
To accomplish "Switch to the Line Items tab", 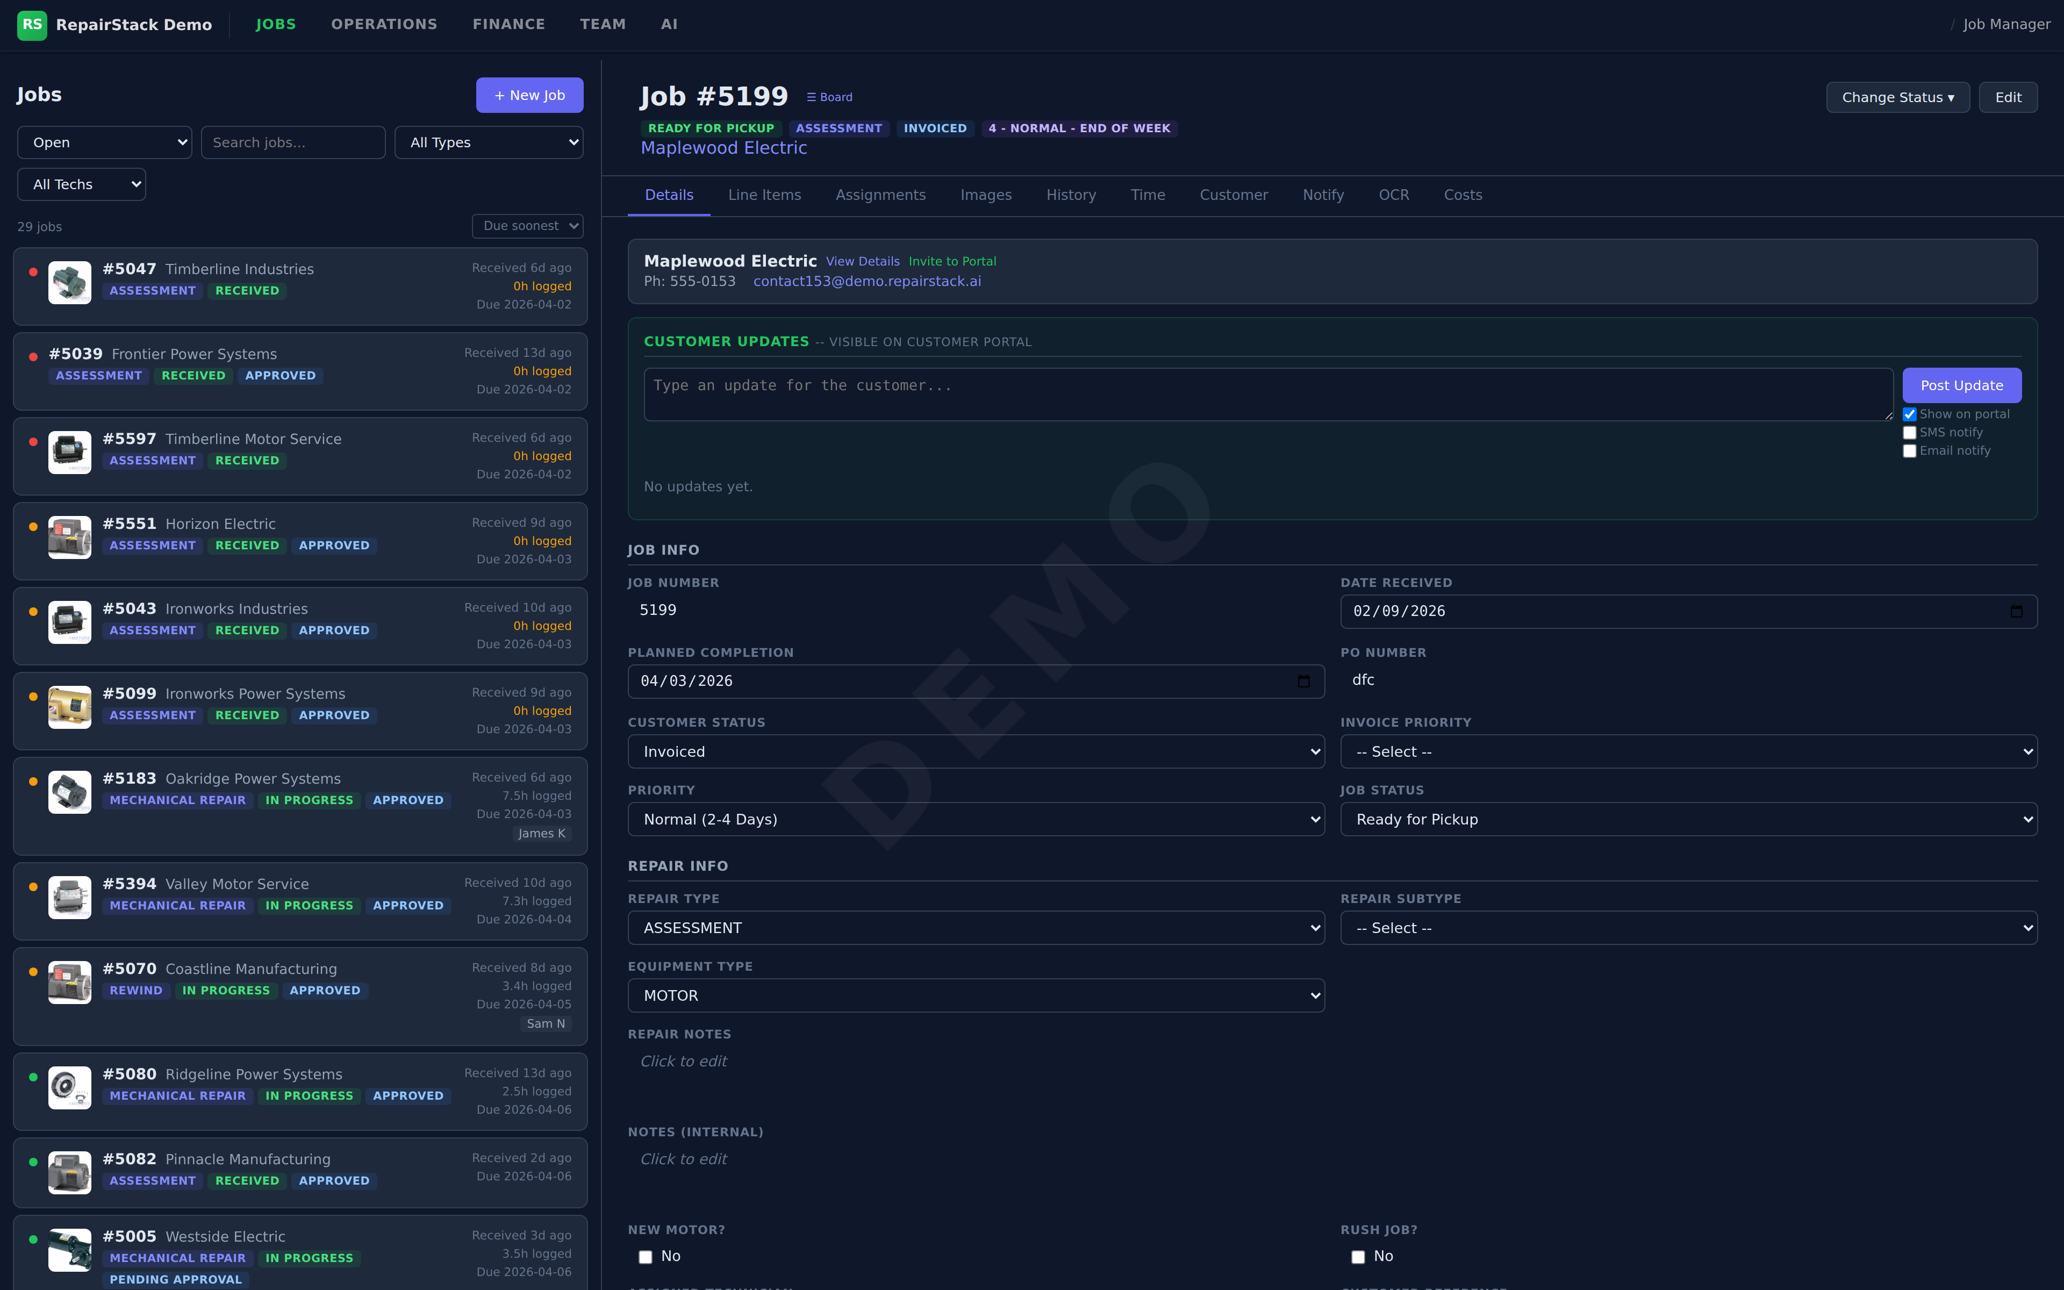I will [764, 195].
